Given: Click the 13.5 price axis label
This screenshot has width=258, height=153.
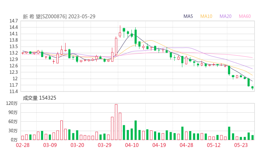Looking at the screenshot, I should click(14, 47).
